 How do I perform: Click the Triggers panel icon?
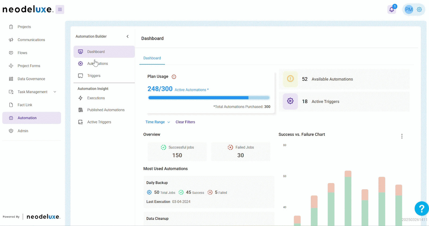(80, 76)
